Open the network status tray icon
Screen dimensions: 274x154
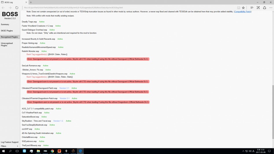click(x=247, y=151)
